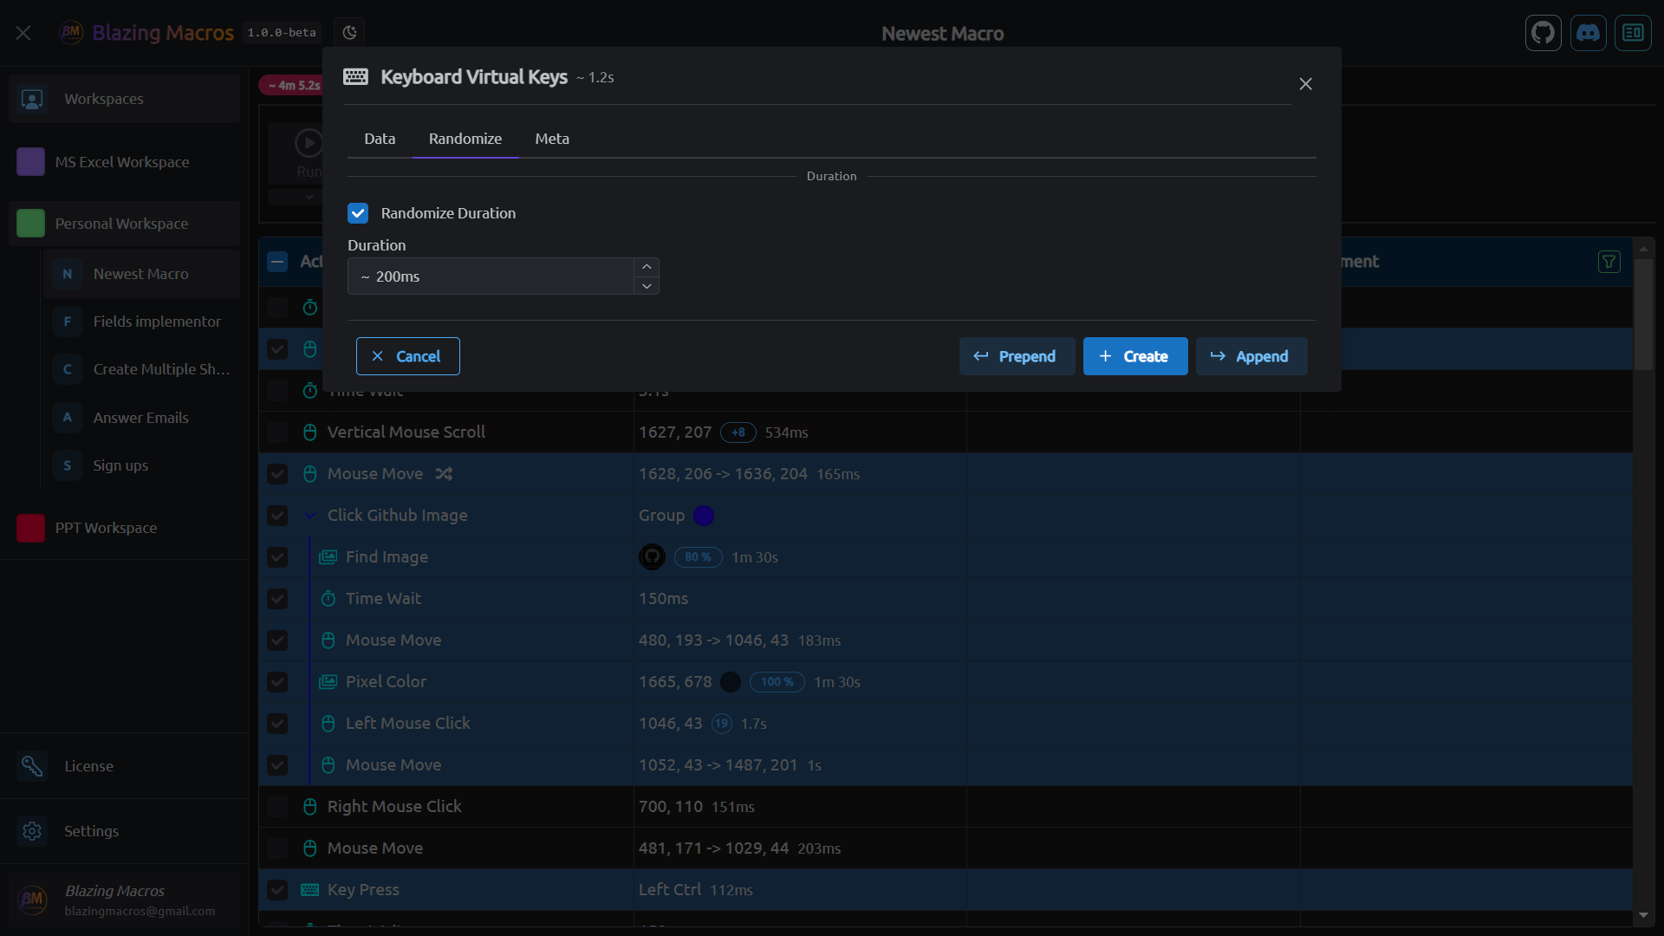Click the Vertical Mouse Scroll mouse icon
Image resolution: width=1664 pixels, height=936 pixels.
[309, 432]
